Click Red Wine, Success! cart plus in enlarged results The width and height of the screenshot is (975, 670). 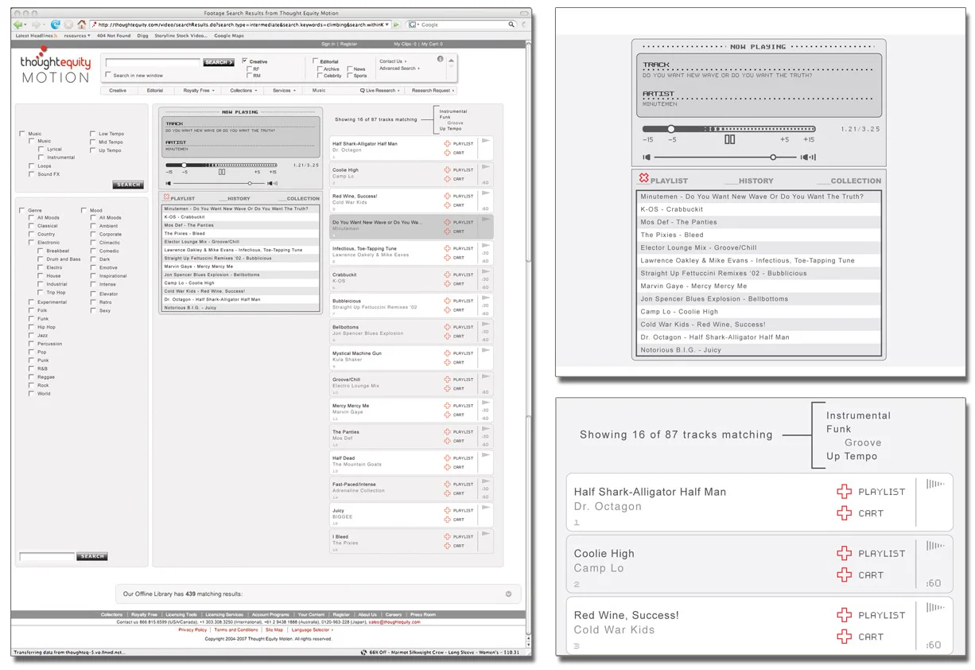[845, 637]
